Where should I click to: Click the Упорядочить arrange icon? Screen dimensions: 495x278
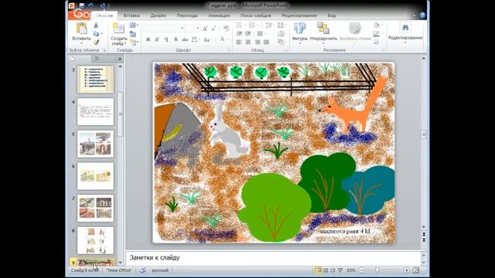pos(323,28)
